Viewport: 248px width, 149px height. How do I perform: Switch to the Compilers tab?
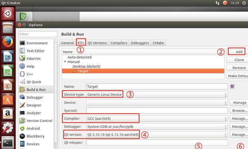[x=119, y=43]
